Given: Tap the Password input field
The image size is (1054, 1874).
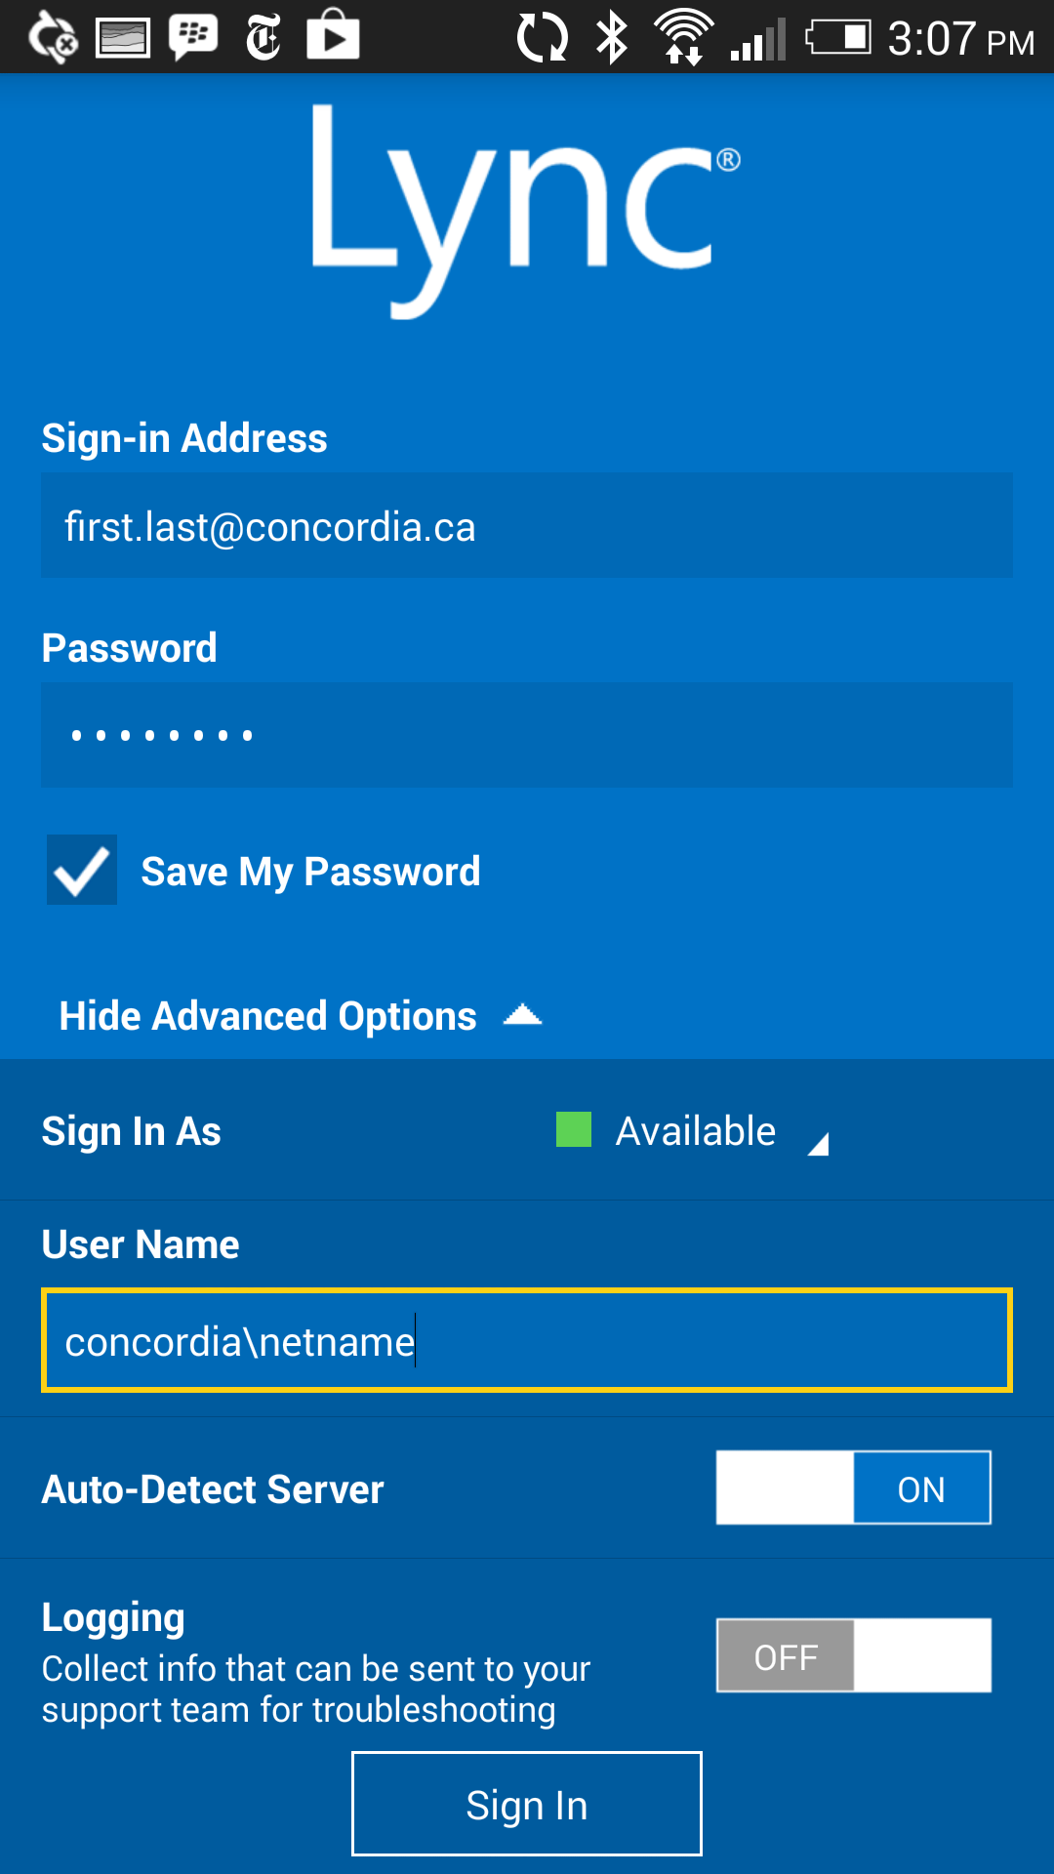Looking at the screenshot, I should 526,735.
